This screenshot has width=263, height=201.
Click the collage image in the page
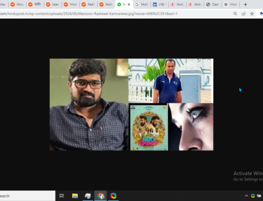[131, 104]
